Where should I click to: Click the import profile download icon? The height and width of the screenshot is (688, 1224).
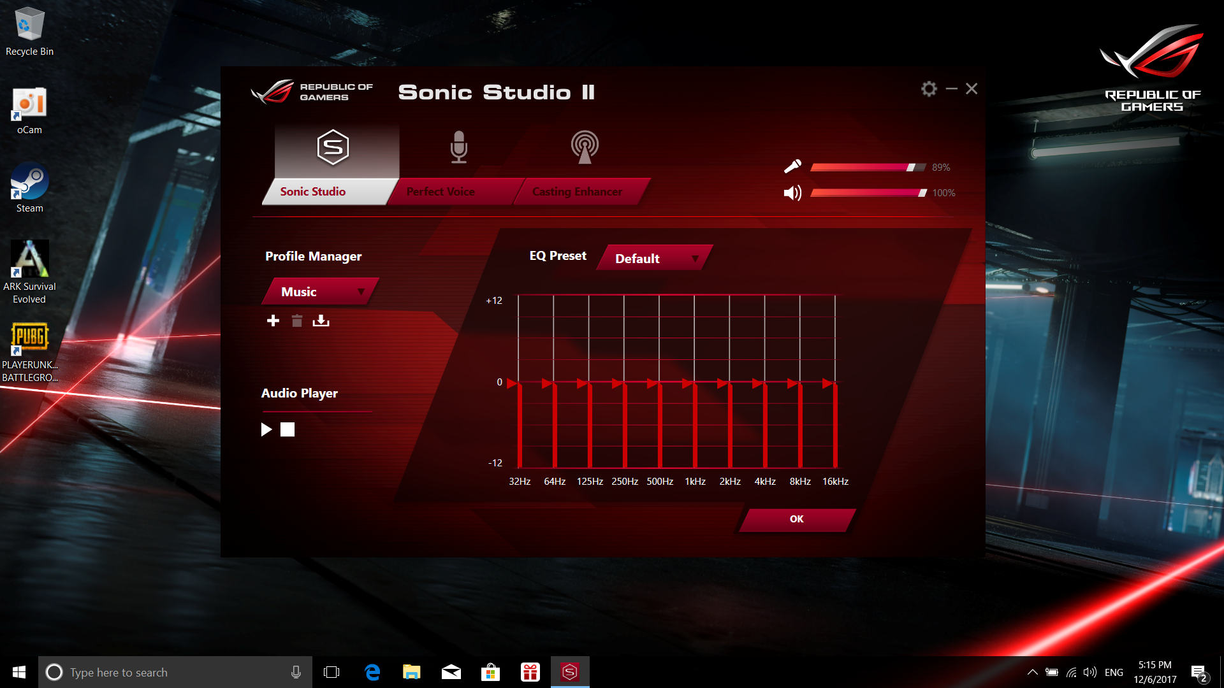[321, 320]
